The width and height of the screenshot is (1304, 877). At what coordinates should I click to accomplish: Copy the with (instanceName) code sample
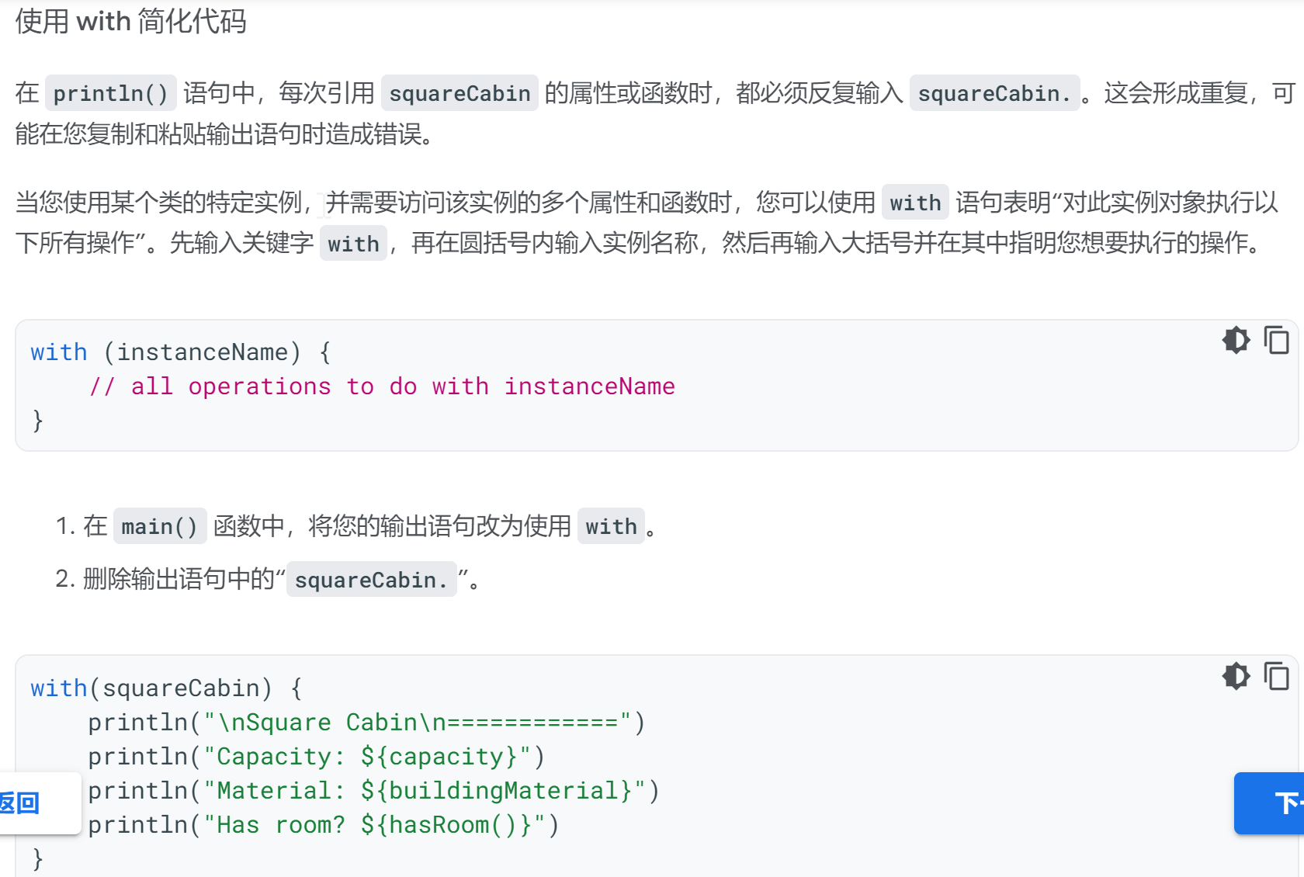pos(1276,340)
